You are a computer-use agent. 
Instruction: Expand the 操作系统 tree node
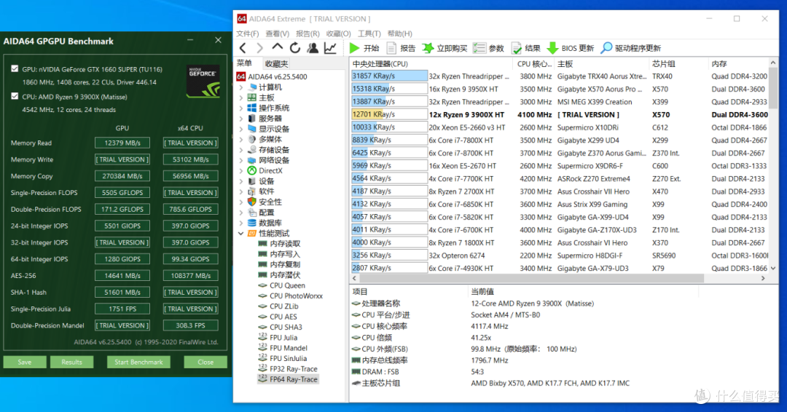241,108
